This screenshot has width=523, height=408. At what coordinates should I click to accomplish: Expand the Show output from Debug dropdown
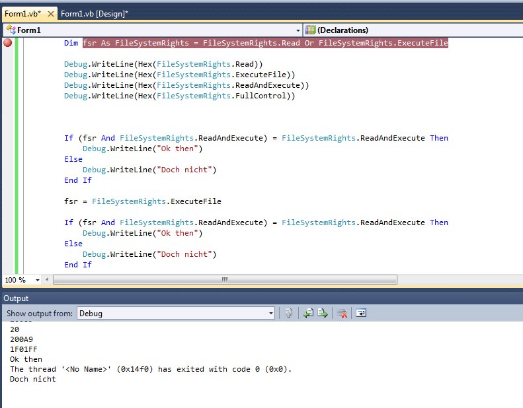pos(270,314)
